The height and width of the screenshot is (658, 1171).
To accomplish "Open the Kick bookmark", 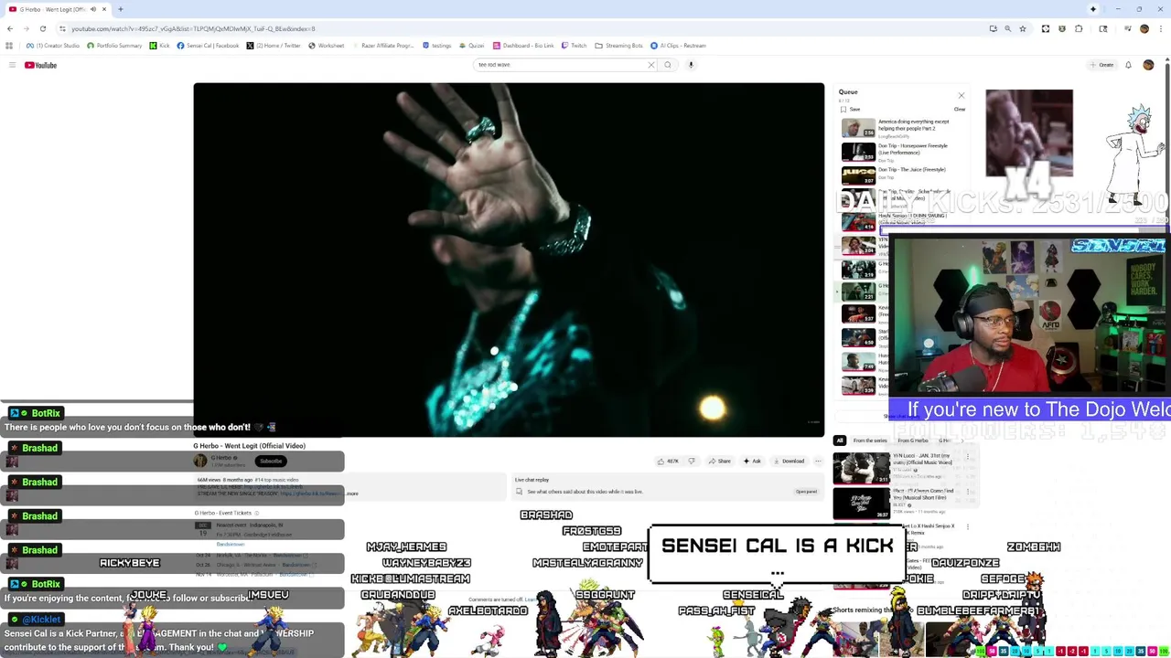I will [159, 46].
